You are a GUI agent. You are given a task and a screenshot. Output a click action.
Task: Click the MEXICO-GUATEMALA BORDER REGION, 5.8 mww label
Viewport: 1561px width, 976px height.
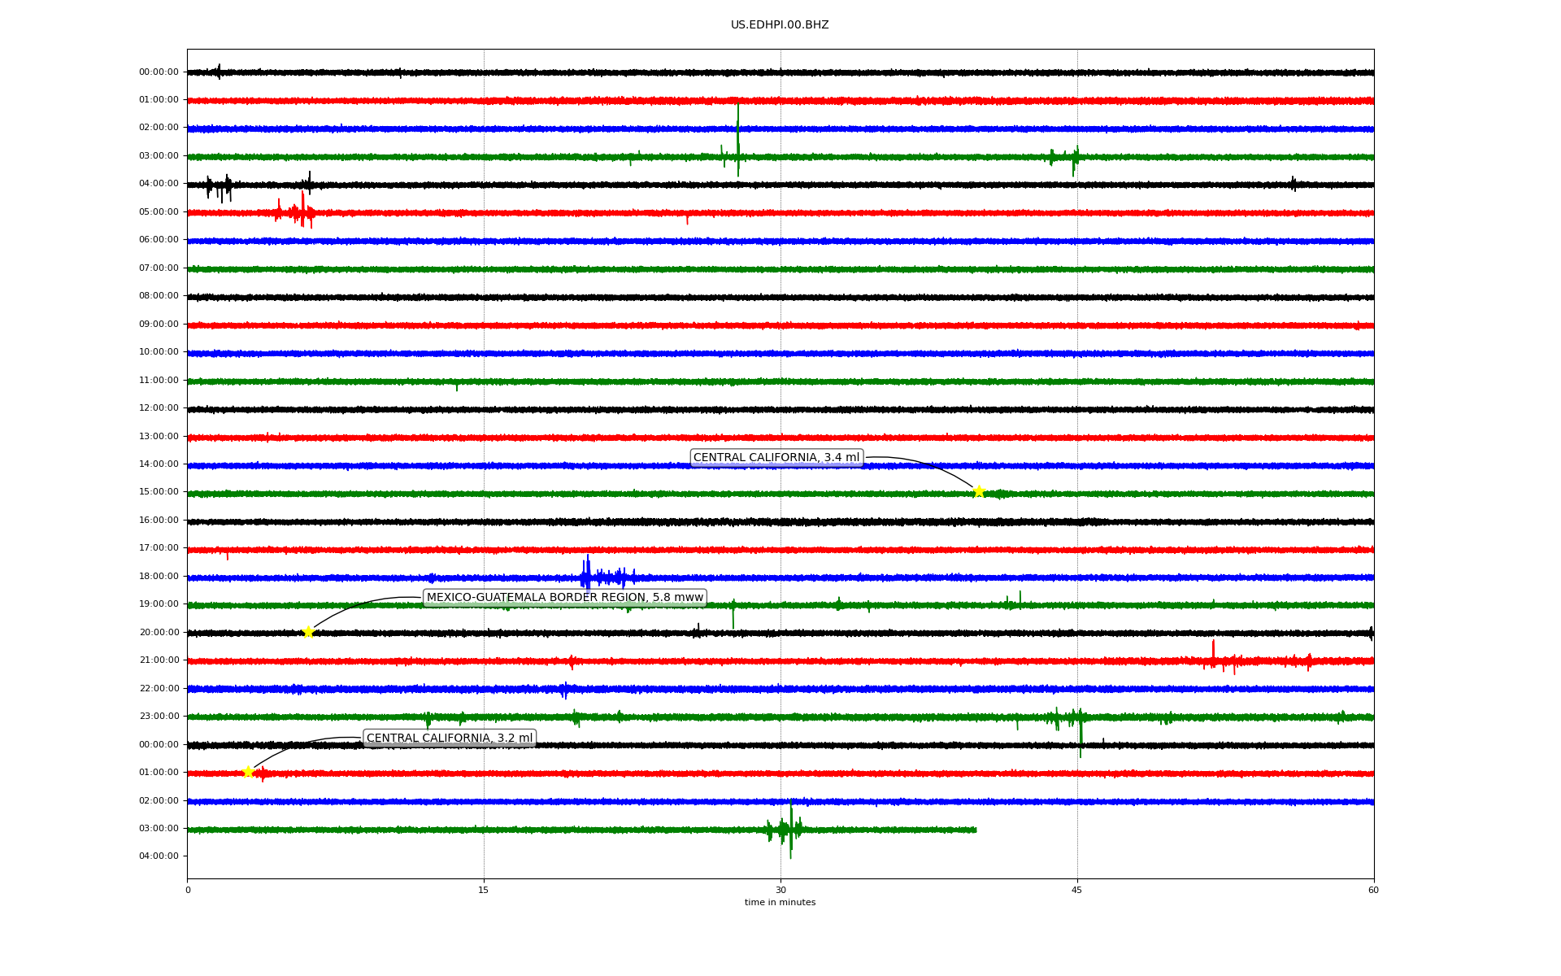pos(564,598)
